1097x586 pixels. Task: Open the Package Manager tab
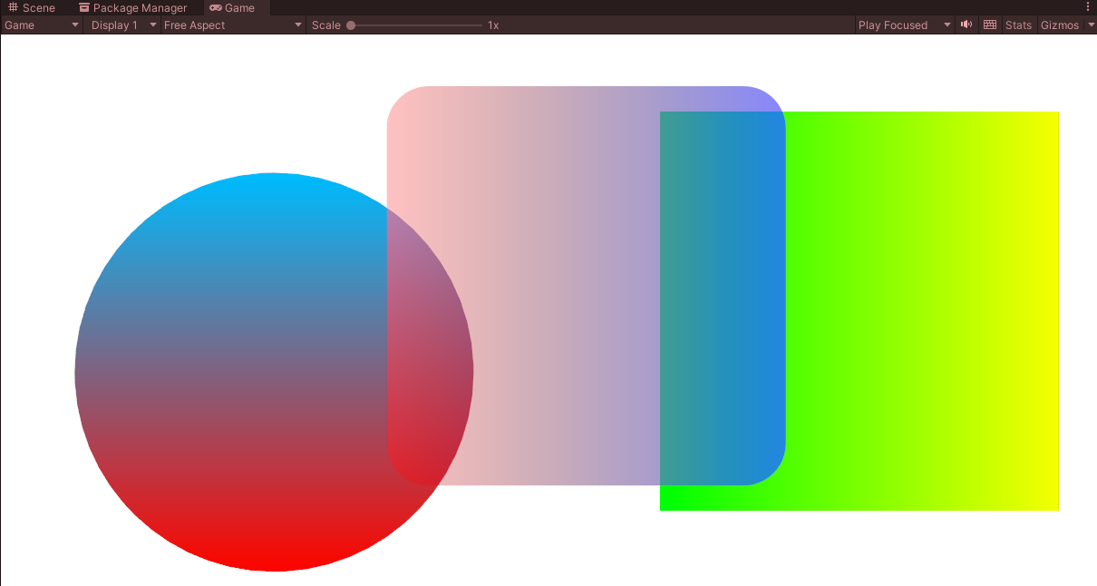point(132,7)
